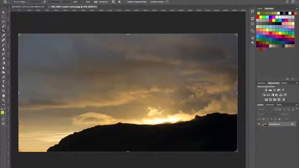The width and height of the screenshot is (299, 168).
Task: Open crop overlay grid options
Action: [x=113, y=2]
